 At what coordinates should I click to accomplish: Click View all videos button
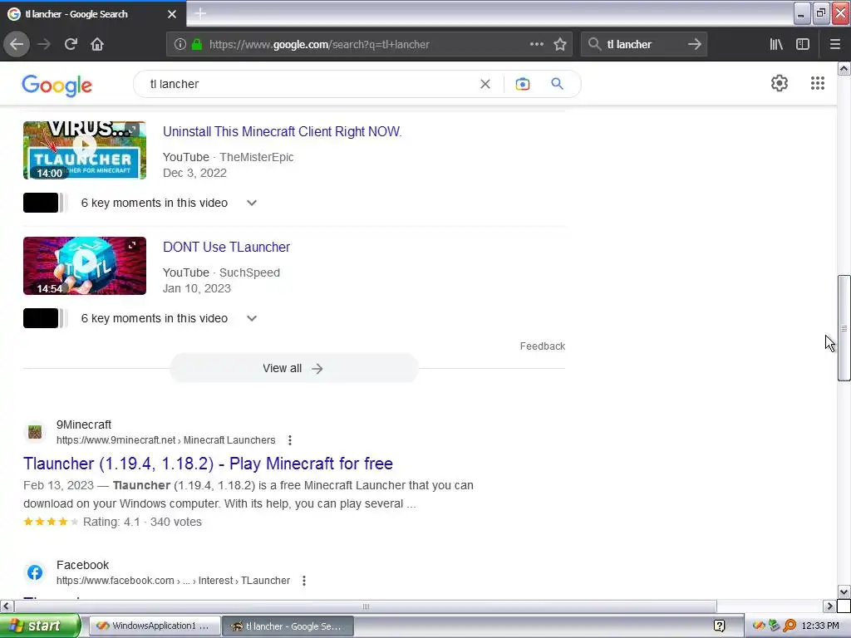[293, 368]
